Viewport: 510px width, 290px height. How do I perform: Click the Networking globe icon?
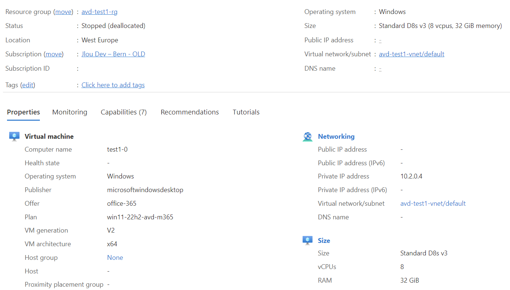(x=307, y=137)
